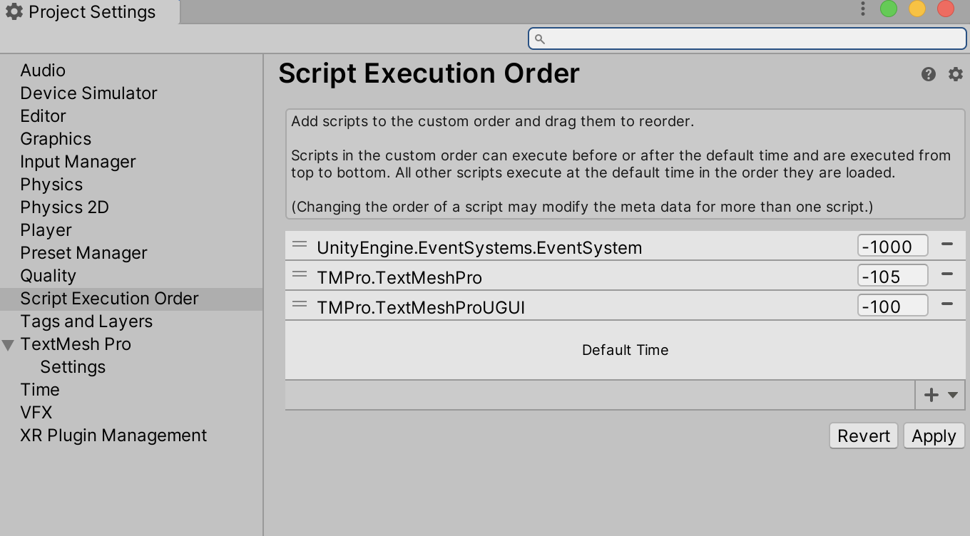The image size is (970, 536).
Task: Open the three-dot window options menu
Action: pyautogui.click(x=863, y=9)
